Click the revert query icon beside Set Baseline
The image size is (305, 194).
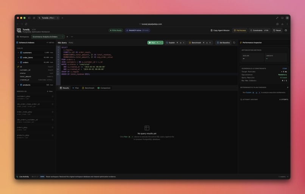(234, 43)
